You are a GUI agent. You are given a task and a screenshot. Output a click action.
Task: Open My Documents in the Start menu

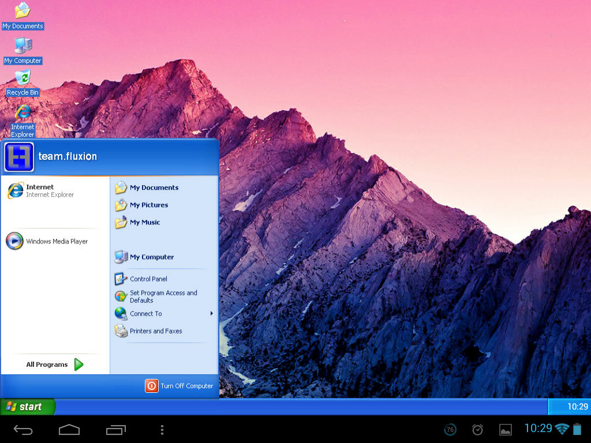pyautogui.click(x=147, y=187)
